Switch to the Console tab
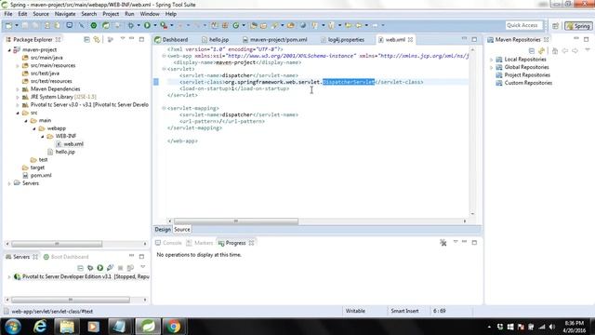 (x=168, y=243)
